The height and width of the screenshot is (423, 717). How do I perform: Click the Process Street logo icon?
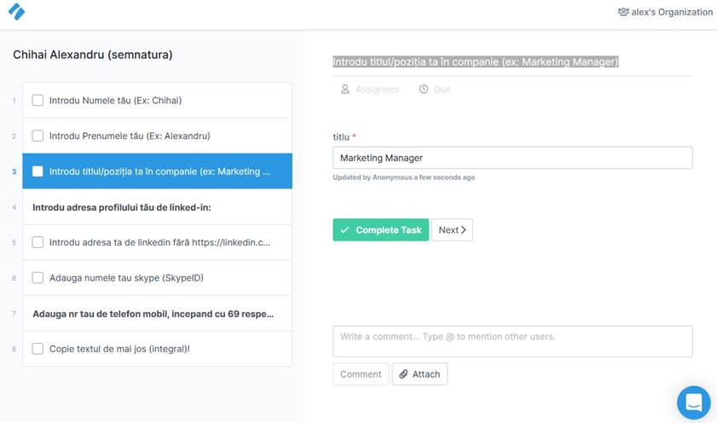(x=16, y=12)
